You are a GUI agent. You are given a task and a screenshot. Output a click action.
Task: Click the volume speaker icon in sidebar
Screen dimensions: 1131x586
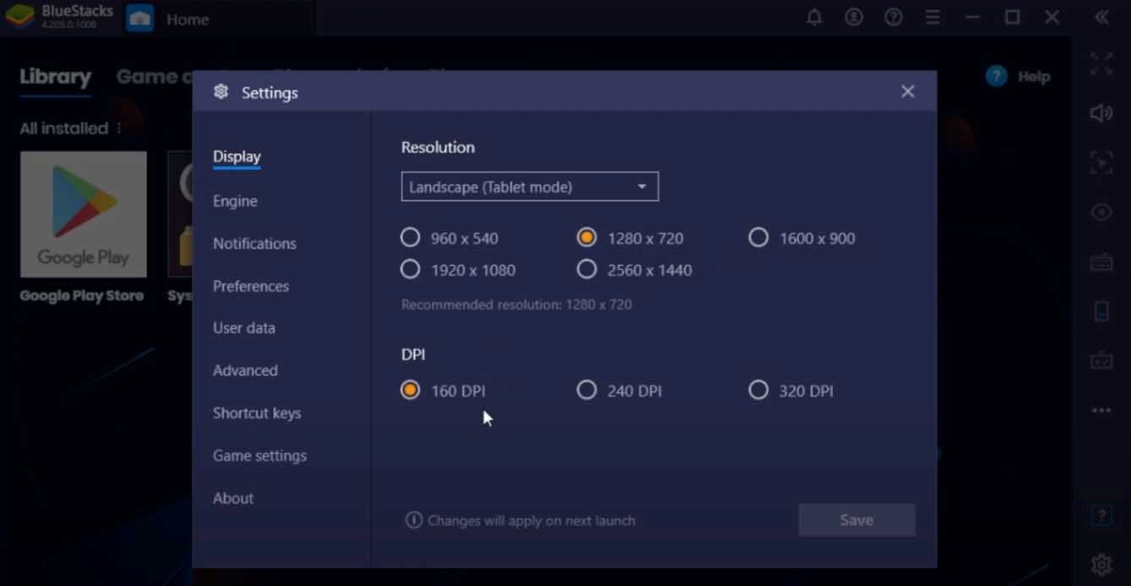[x=1101, y=113]
